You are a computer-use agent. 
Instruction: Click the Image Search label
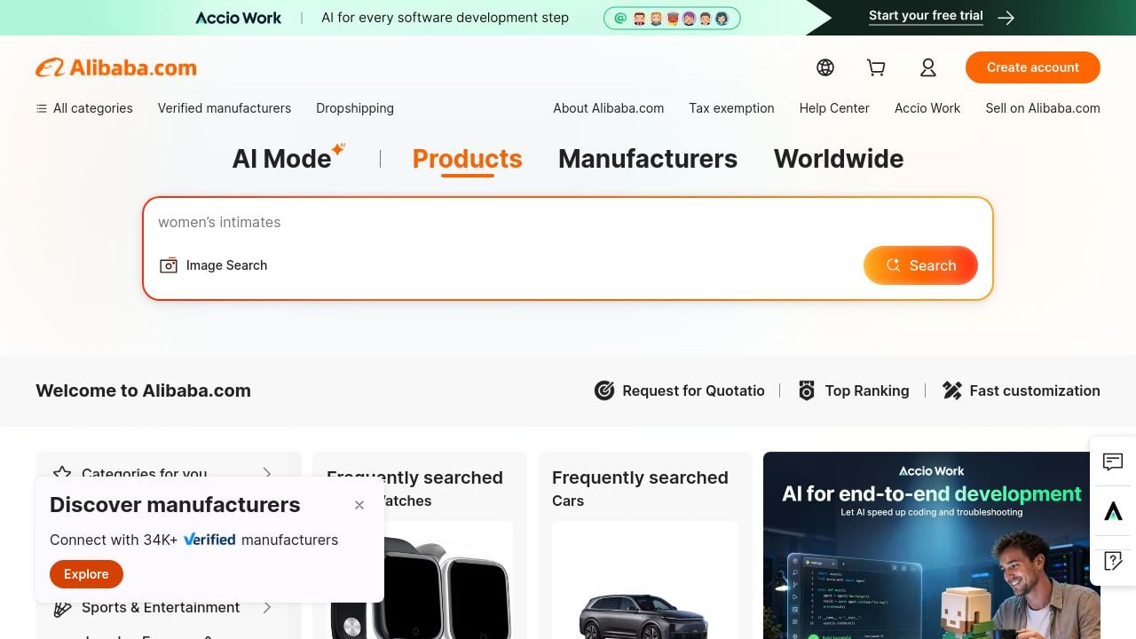(x=226, y=265)
